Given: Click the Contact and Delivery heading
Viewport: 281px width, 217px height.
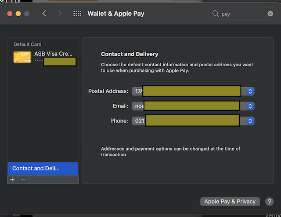Looking at the screenshot, I should click(130, 54).
